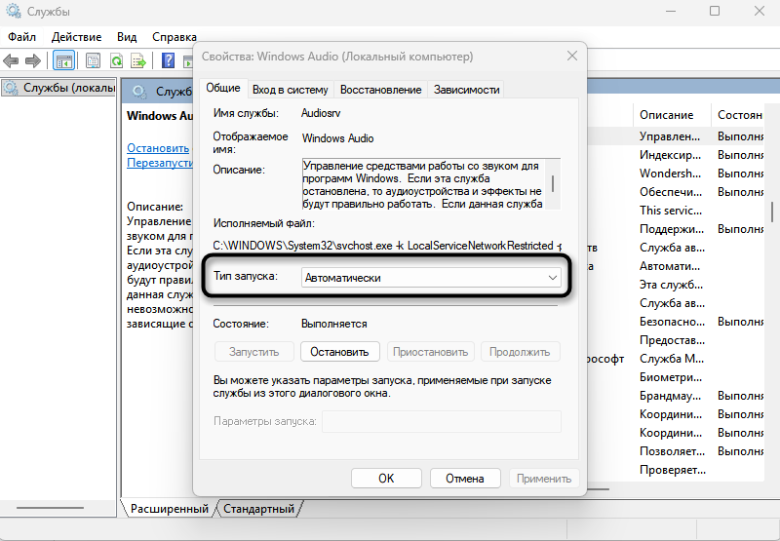The image size is (780, 541).
Task: Refresh the services list with the green arrow icon
Action: coord(116,61)
